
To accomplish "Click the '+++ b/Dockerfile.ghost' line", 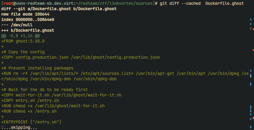I will 28,30.
